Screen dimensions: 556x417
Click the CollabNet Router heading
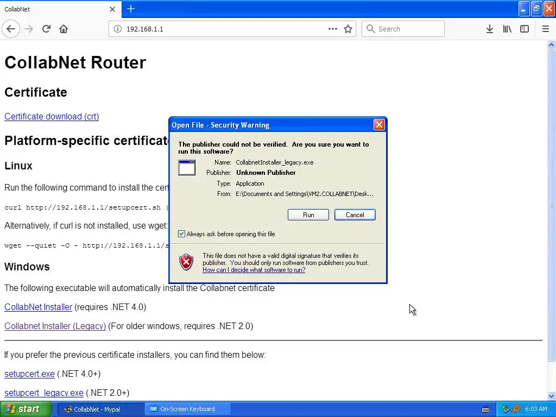[x=75, y=62]
